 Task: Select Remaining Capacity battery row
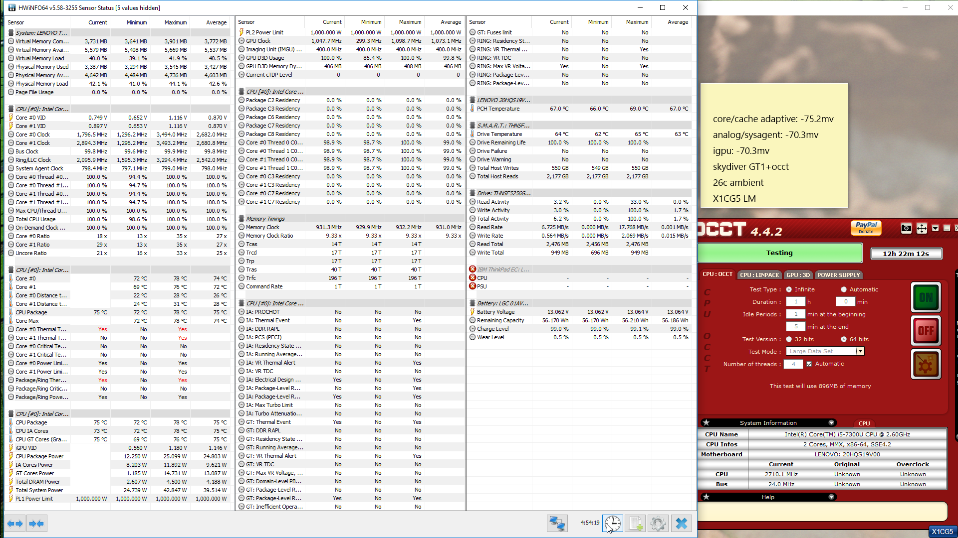pyautogui.click(x=580, y=320)
